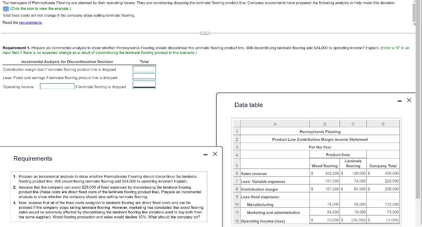Click the Manufacturing row label
422x227 pixels.
tap(260, 205)
